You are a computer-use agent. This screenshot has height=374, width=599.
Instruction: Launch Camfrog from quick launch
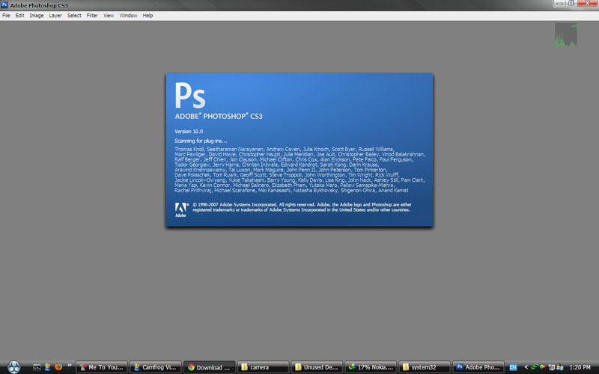coord(48,367)
